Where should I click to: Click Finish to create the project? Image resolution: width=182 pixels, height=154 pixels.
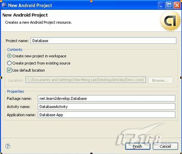pyautogui.click(x=138, y=146)
